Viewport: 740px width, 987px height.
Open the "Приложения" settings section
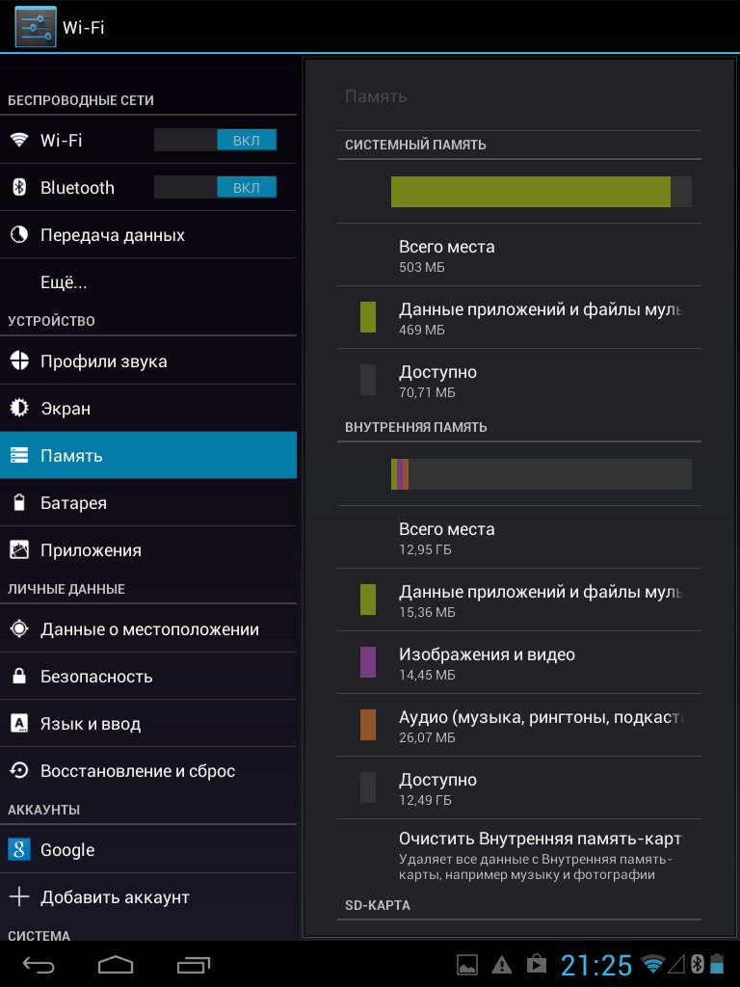[91, 550]
